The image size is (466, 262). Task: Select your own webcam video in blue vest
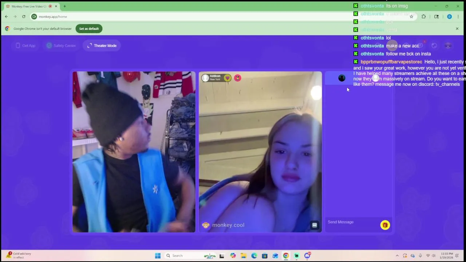134,152
